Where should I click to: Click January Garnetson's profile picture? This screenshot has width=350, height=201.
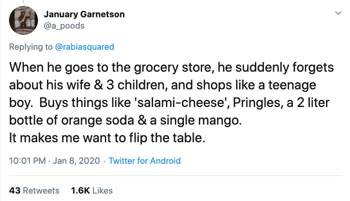(x=23, y=20)
